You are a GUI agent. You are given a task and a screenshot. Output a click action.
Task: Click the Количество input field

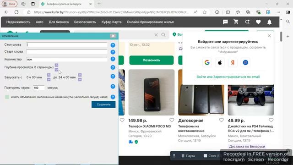pos(67,59)
